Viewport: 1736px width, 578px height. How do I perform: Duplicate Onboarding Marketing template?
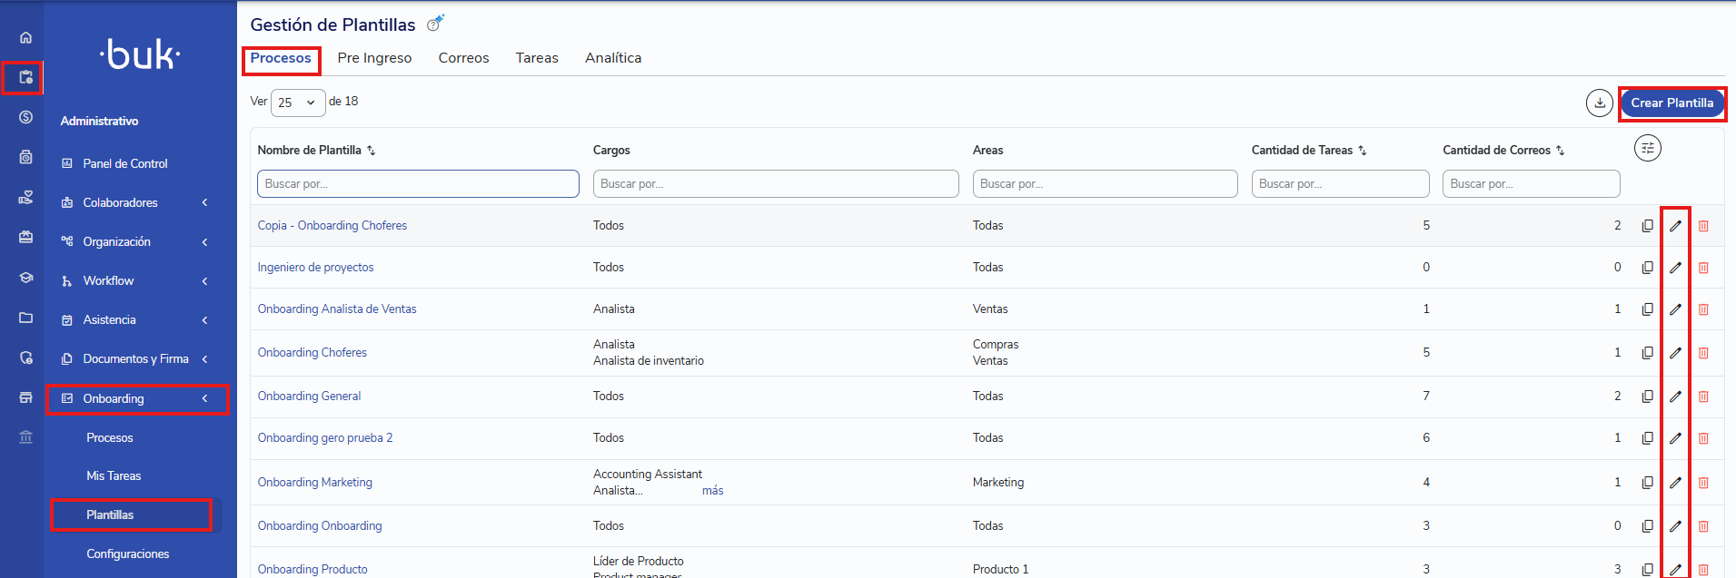(x=1647, y=483)
